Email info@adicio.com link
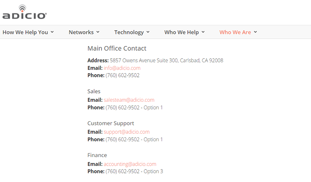 tap(122, 68)
